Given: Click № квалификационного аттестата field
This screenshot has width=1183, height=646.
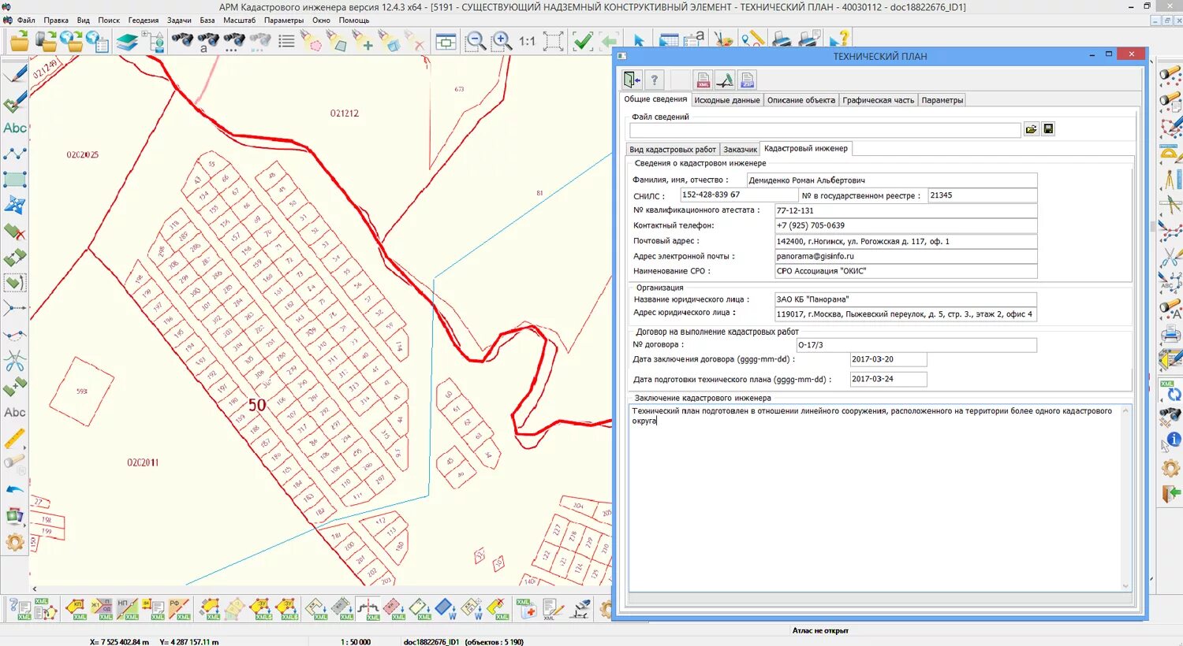Looking at the screenshot, I should pyautogui.click(x=905, y=210).
